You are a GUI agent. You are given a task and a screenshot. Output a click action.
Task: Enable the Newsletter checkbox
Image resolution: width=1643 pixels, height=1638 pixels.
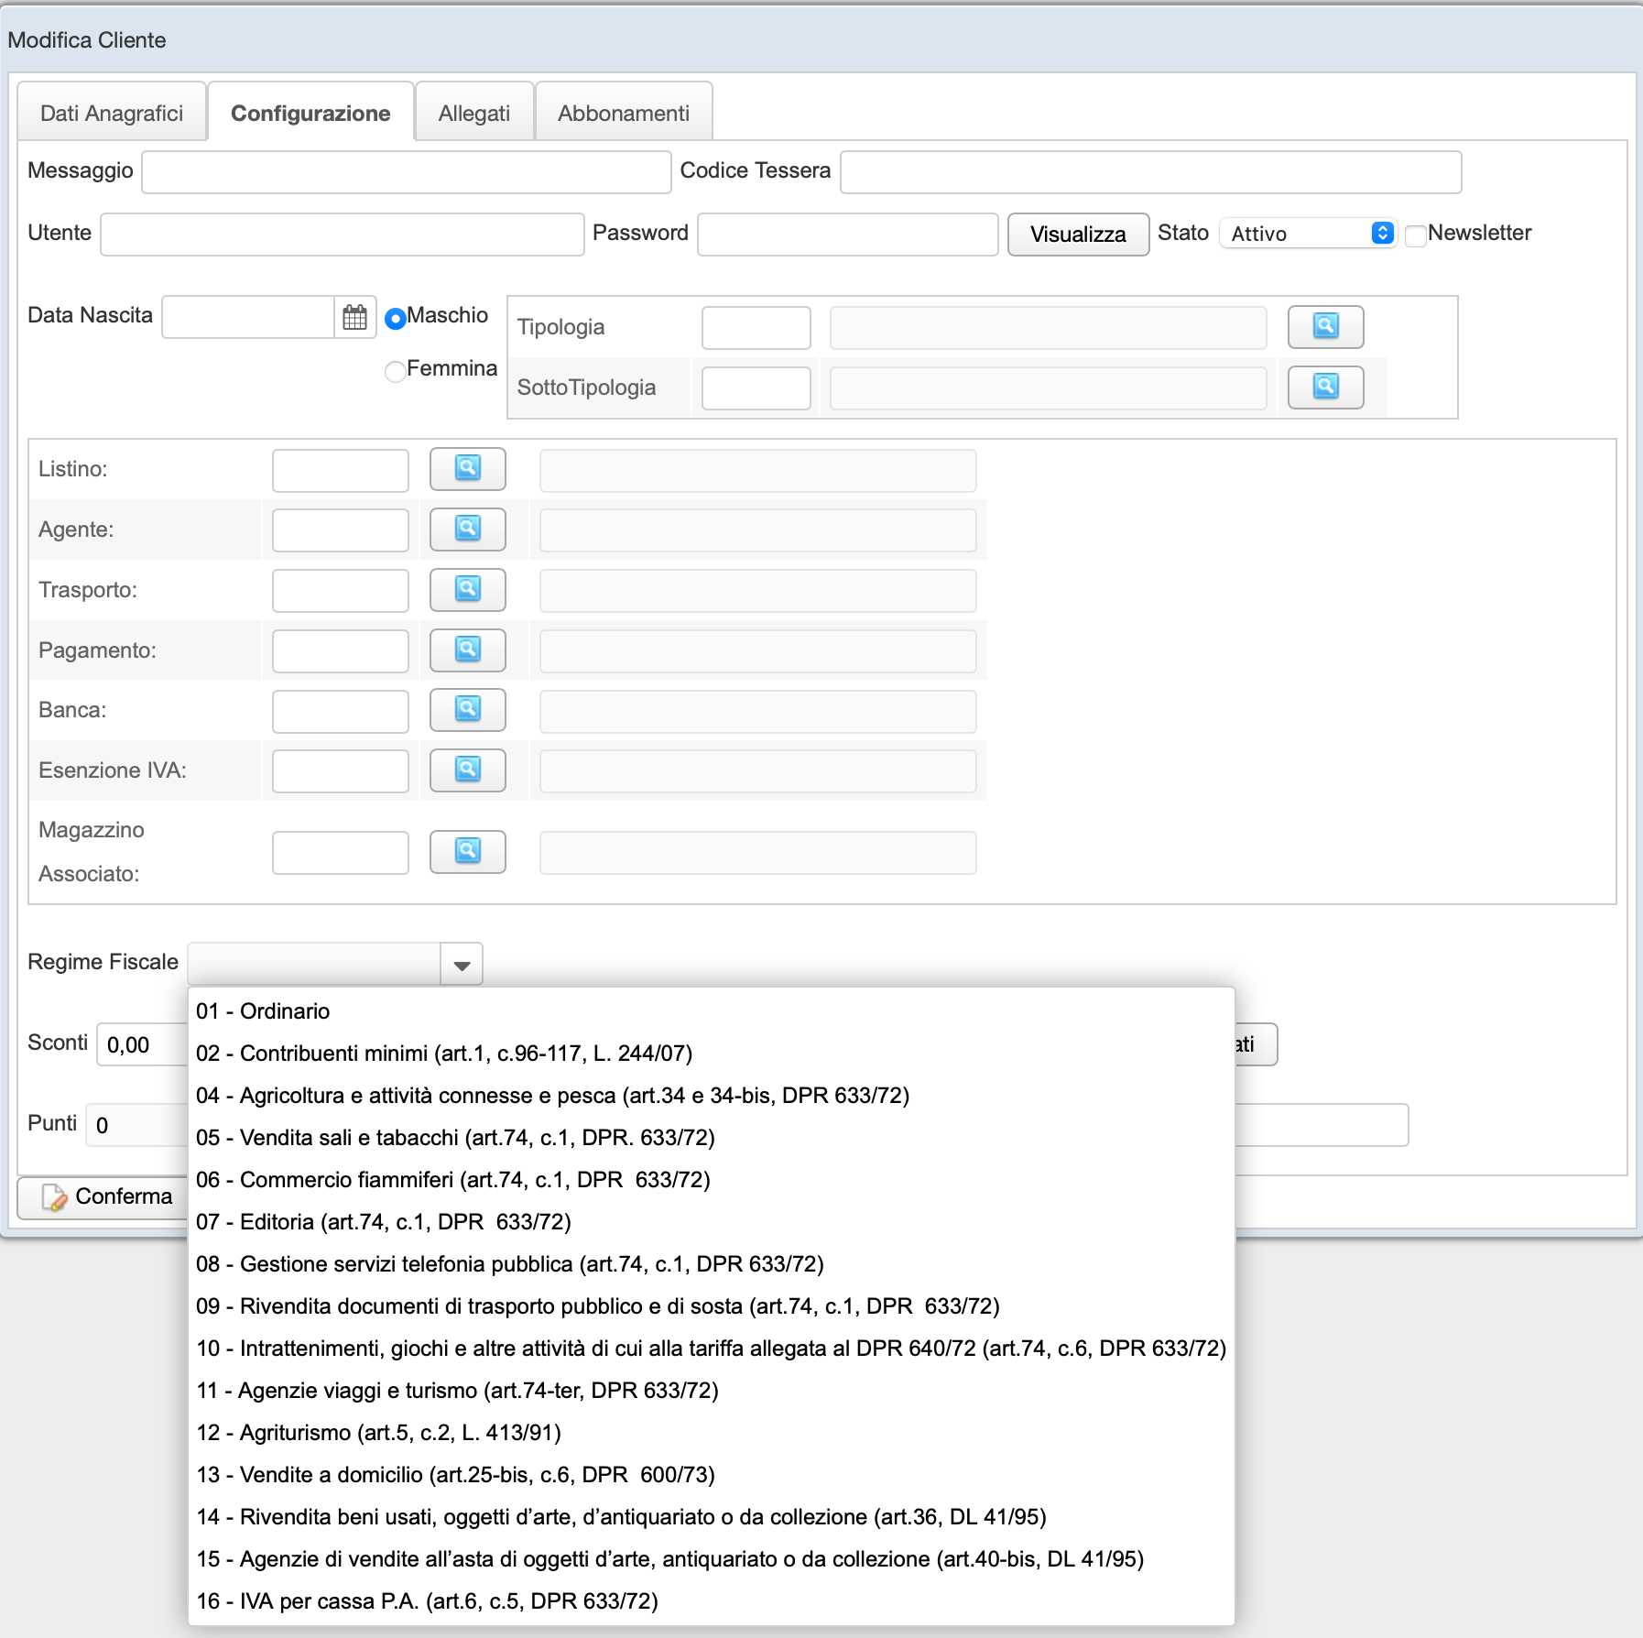[1416, 235]
